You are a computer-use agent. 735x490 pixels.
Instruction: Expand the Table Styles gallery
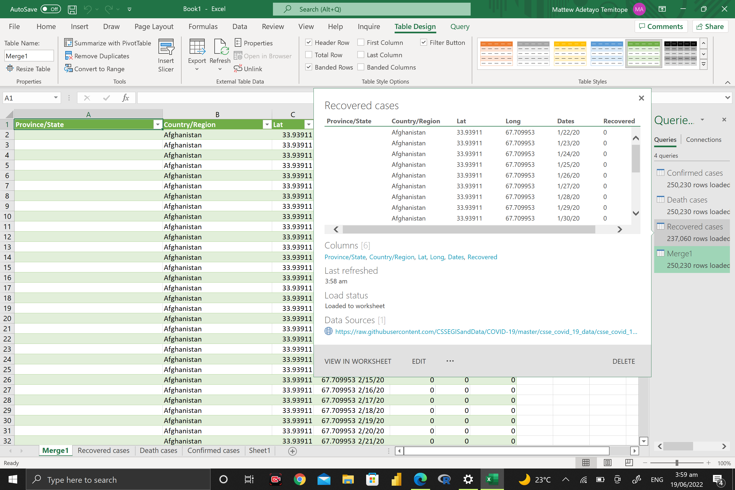pyautogui.click(x=704, y=65)
